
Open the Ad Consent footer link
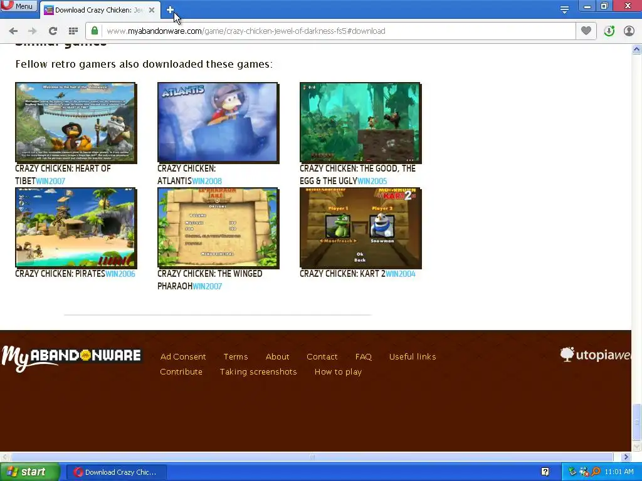(x=183, y=356)
